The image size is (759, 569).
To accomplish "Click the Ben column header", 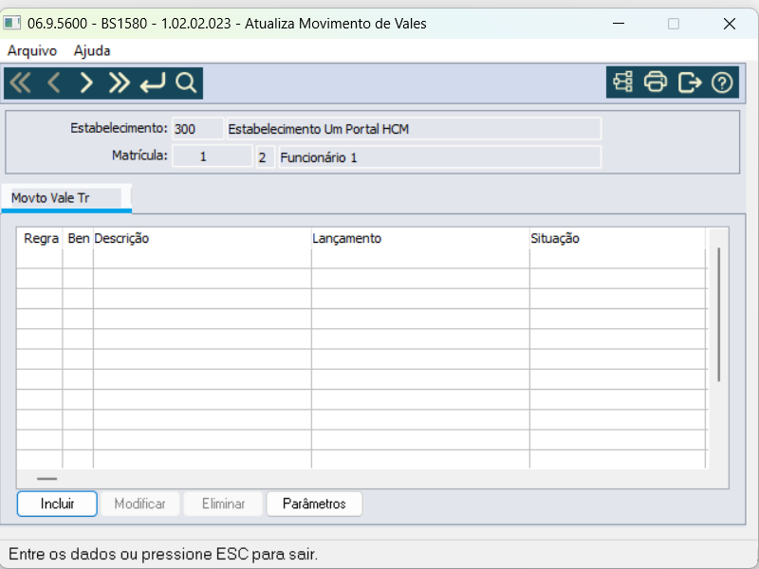I will pos(78,238).
